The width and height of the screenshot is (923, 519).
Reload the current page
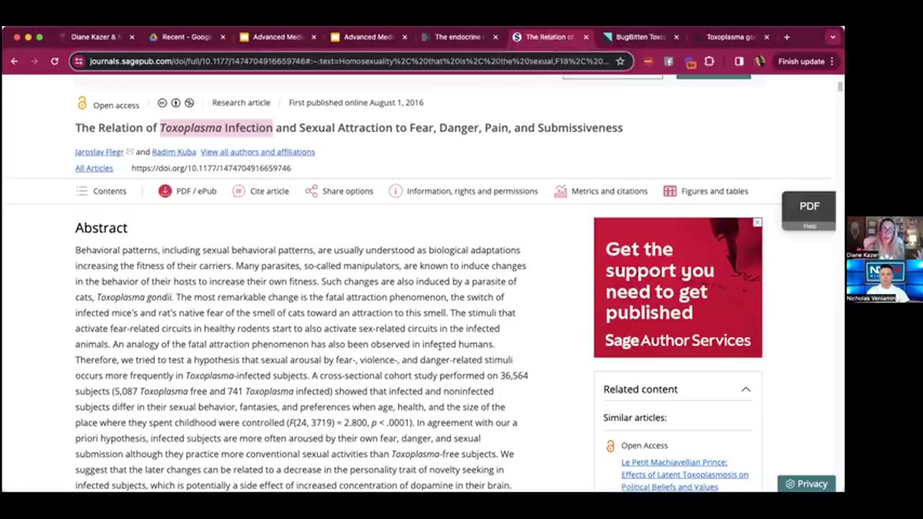54,61
